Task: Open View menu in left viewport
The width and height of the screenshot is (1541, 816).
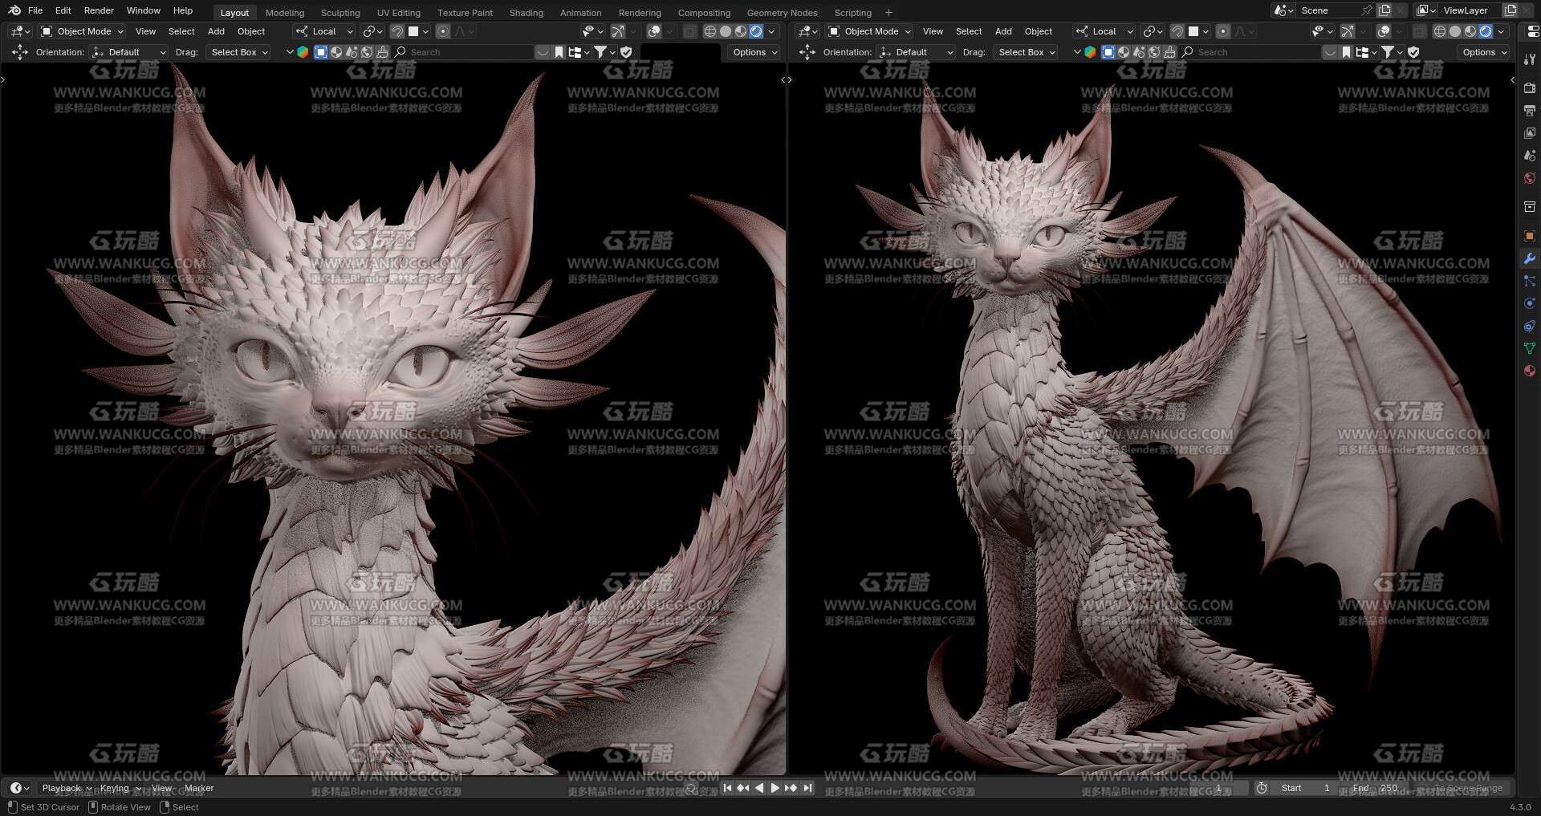Action: (x=145, y=31)
